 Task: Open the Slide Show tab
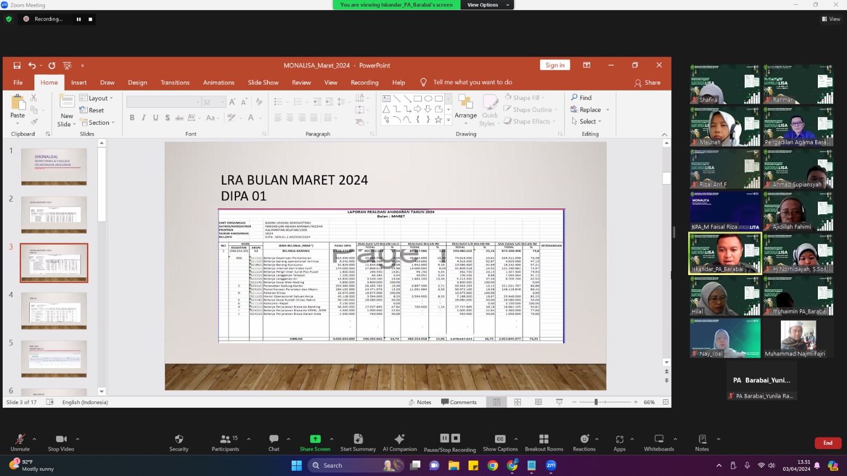pyautogui.click(x=263, y=83)
